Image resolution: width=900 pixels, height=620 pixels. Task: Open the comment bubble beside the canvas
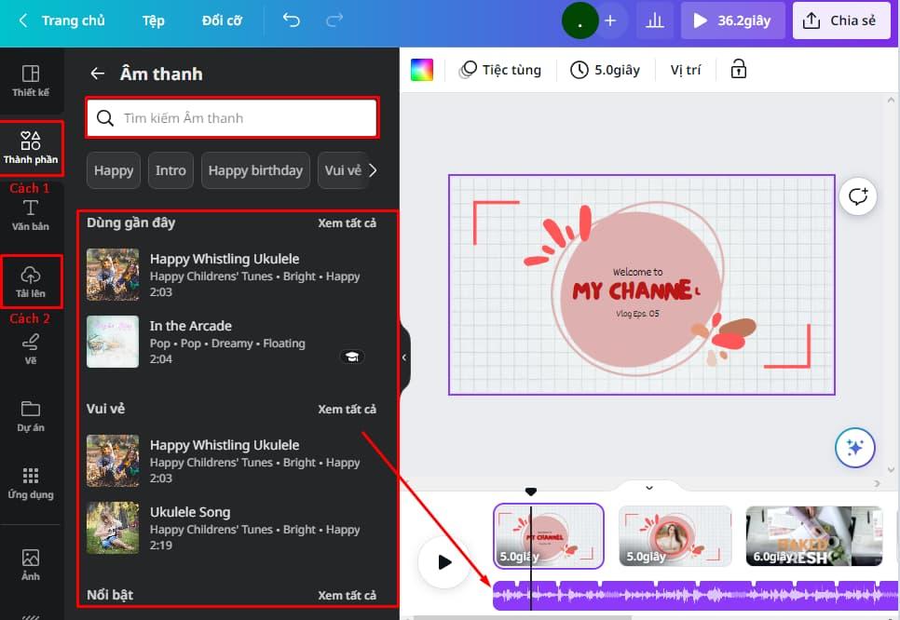(857, 196)
